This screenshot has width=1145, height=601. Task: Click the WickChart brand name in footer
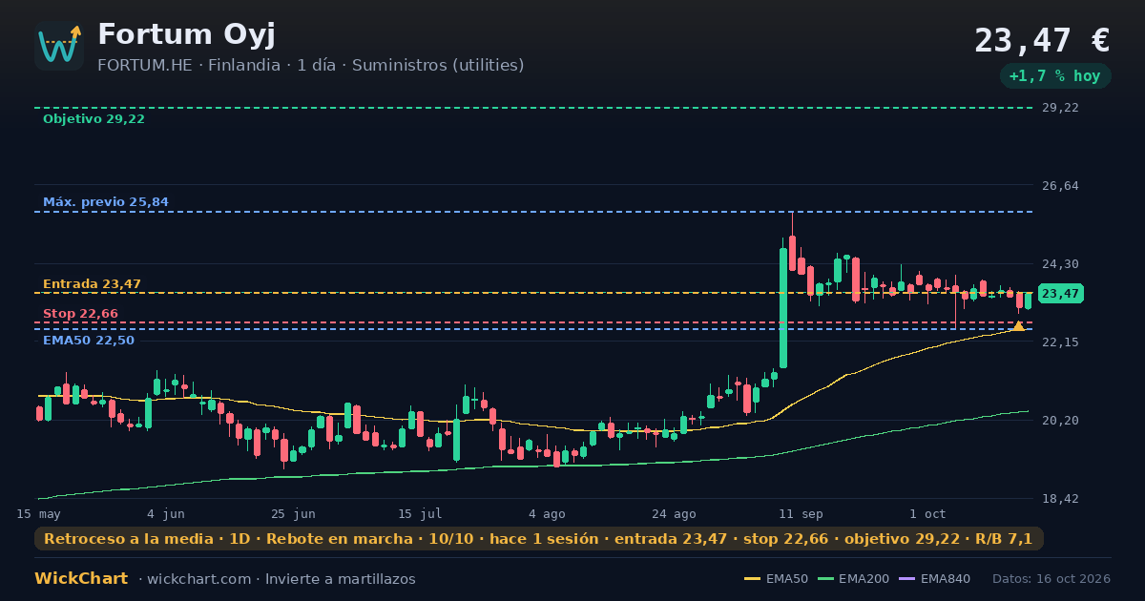[81, 579]
